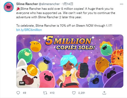Open the tweet date 1月14日
Image resolution: width=127 pixels, height=98 pixels.
pos(68,4)
